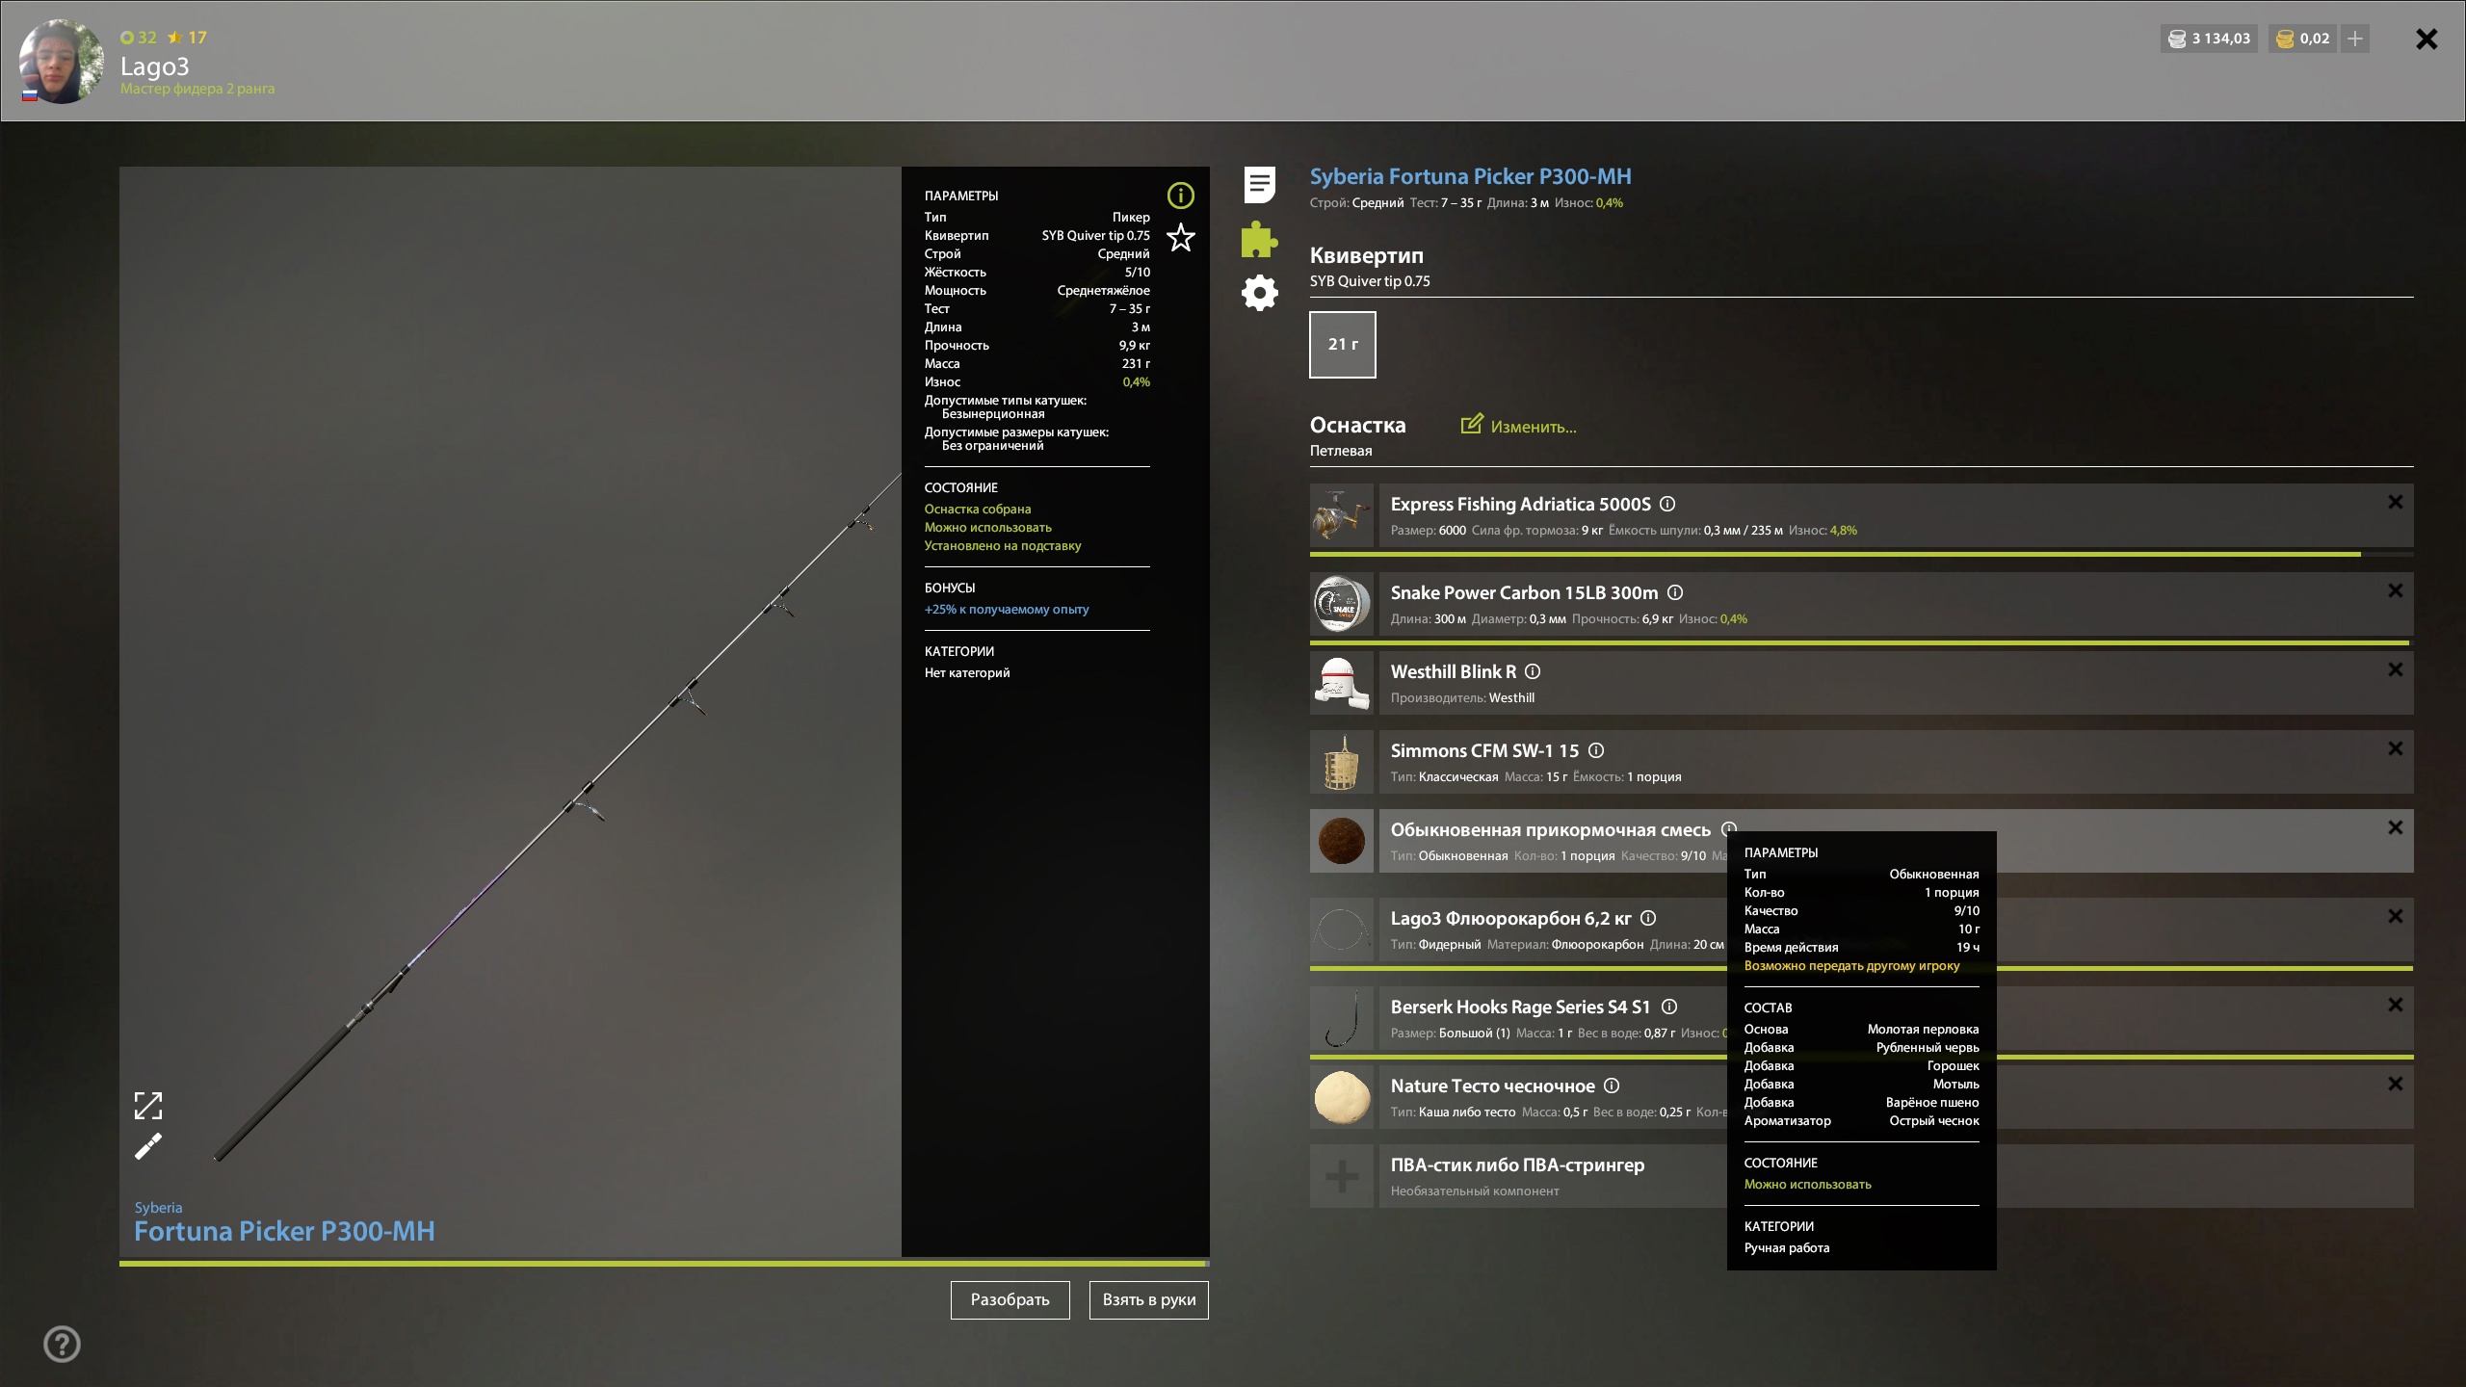Click the Мастер фидера 2 ранга title
The image size is (2466, 1387).
click(x=197, y=89)
